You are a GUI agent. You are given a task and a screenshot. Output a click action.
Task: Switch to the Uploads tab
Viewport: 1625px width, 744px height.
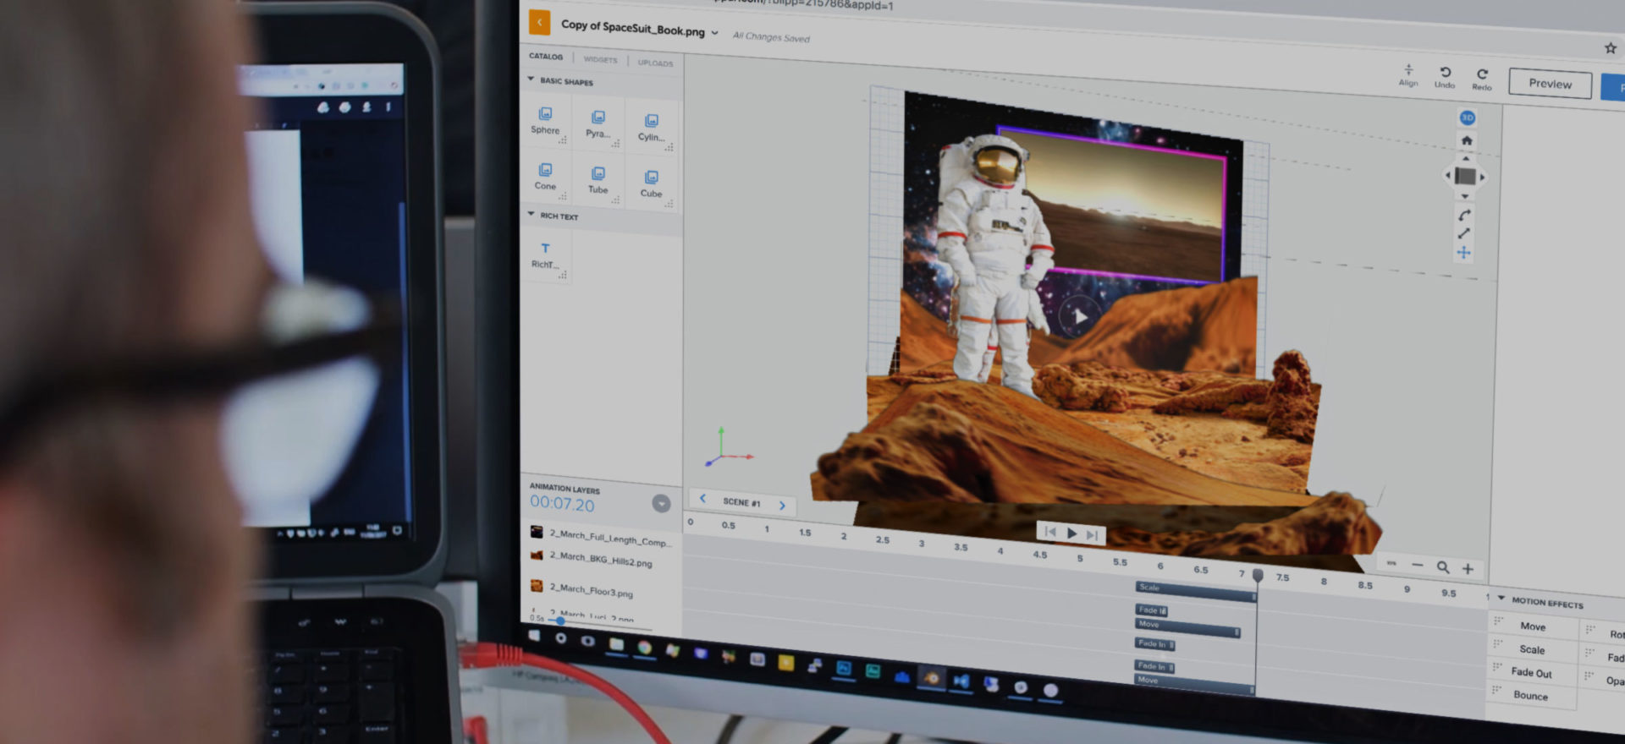tap(655, 63)
